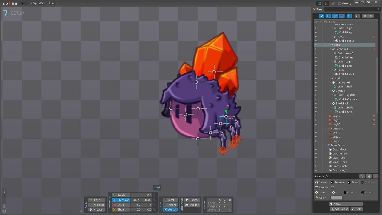Screen dimensions: 382x215
Task: Toggle the bones filter in Tree toolbar
Action: coord(321,16)
